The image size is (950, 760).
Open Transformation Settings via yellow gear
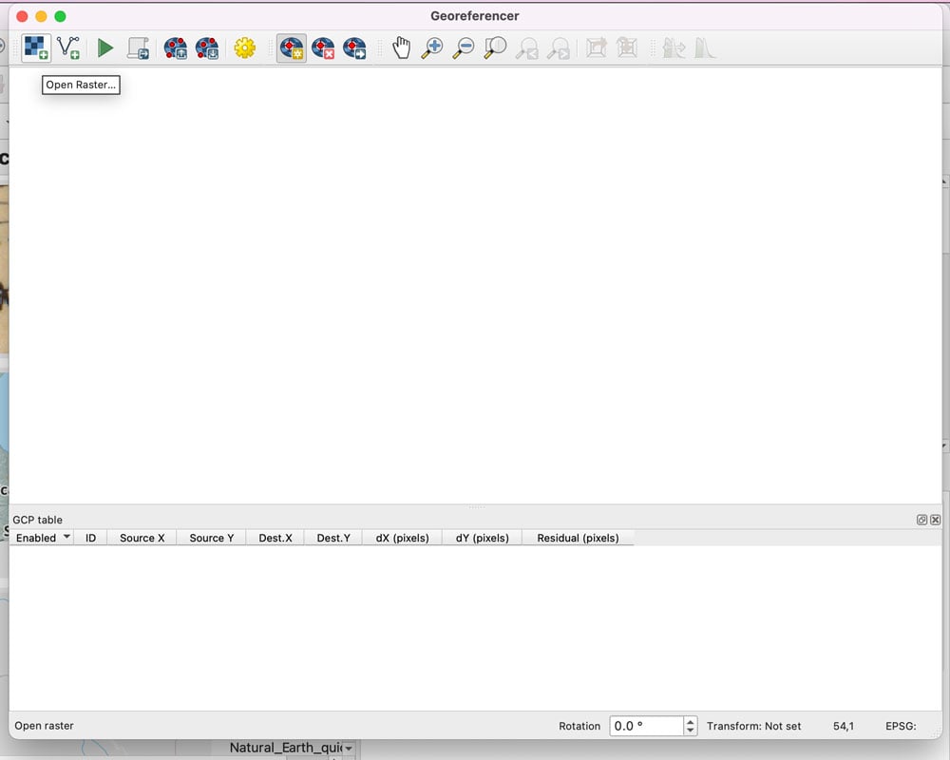tap(245, 47)
